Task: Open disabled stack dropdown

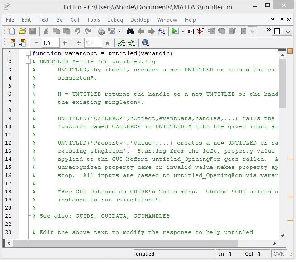Action: click(x=253, y=32)
